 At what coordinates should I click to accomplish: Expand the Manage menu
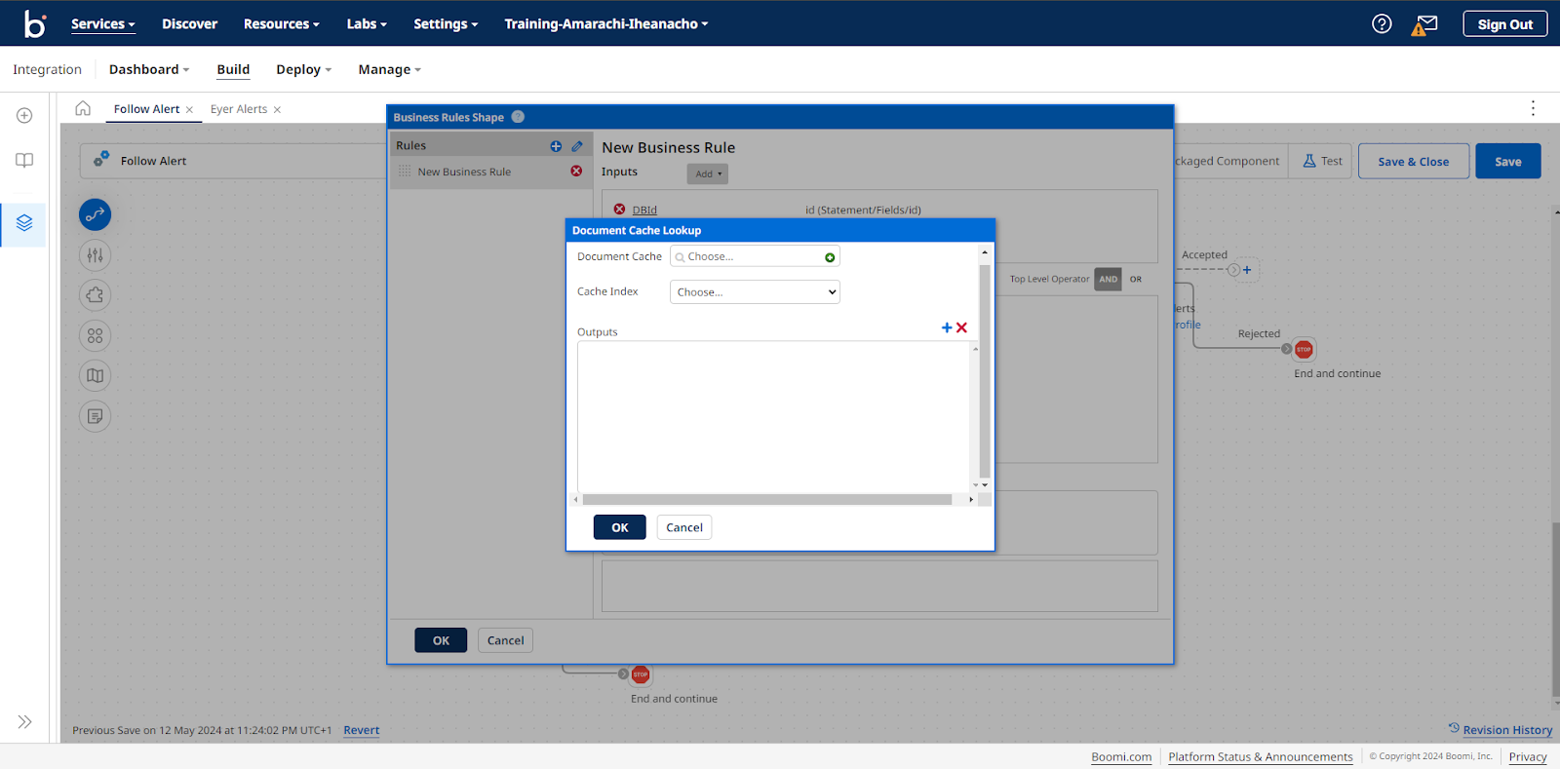(x=389, y=69)
